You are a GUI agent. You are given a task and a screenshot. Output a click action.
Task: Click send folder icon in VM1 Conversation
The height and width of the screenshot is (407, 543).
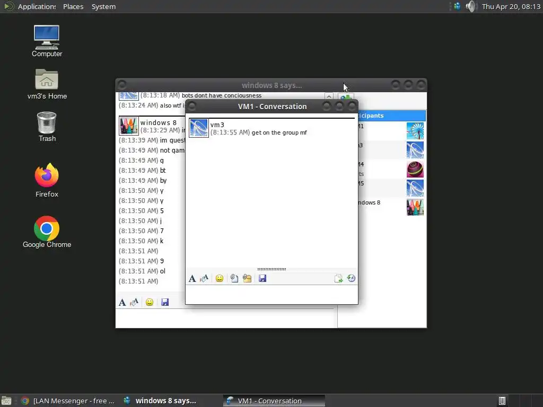point(247,278)
